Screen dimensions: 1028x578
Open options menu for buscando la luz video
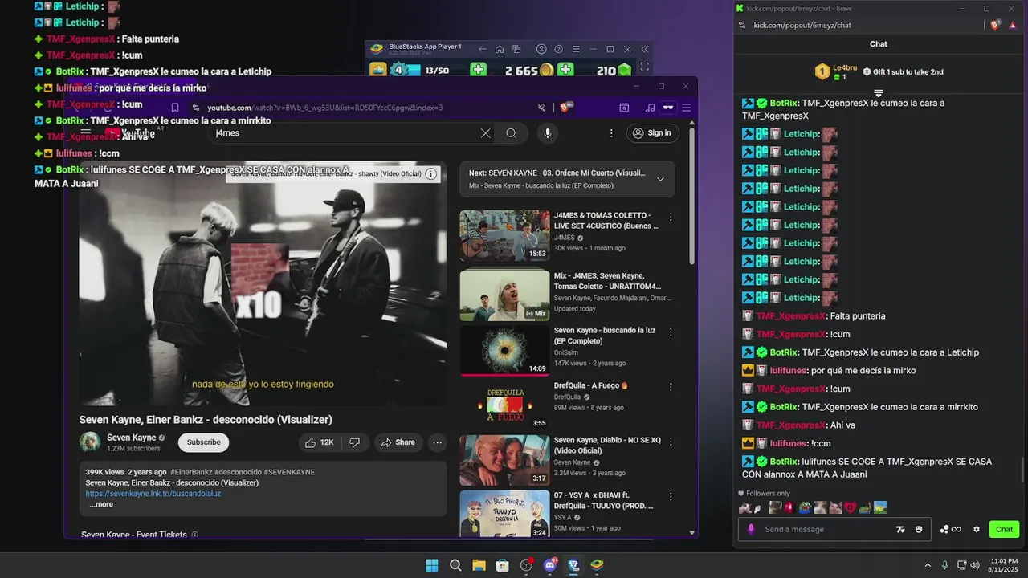pyautogui.click(x=671, y=331)
